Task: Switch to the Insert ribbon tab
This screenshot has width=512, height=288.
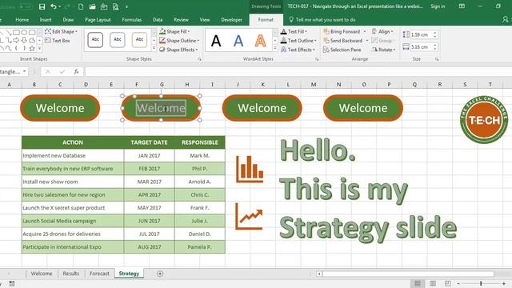Action: [46, 19]
